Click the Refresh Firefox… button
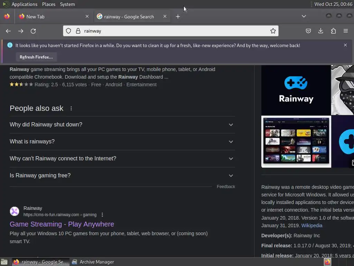This screenshot has width=354, height=266. (36, 57)
